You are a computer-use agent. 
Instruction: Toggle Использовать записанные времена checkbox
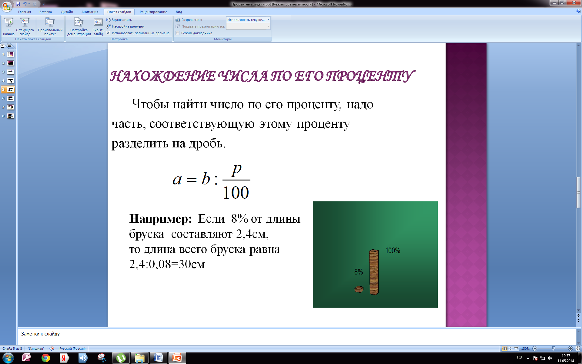108,33
